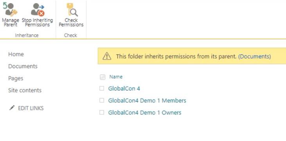This screenshot has height=141, width=286.
Task: Open Manage Parent permissions icon
Action: point(10,10)
